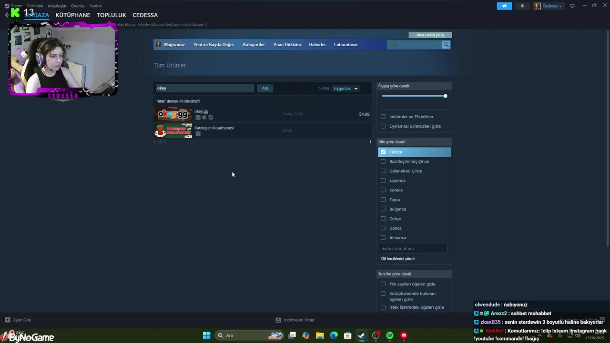Open İstek Listesi (115) wishlist
610x343 pixels.
coord(430,35)
